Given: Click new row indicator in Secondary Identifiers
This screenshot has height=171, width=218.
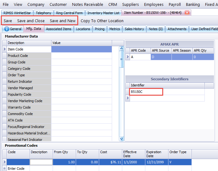Looking at the screenshot, I should [128, 98].
